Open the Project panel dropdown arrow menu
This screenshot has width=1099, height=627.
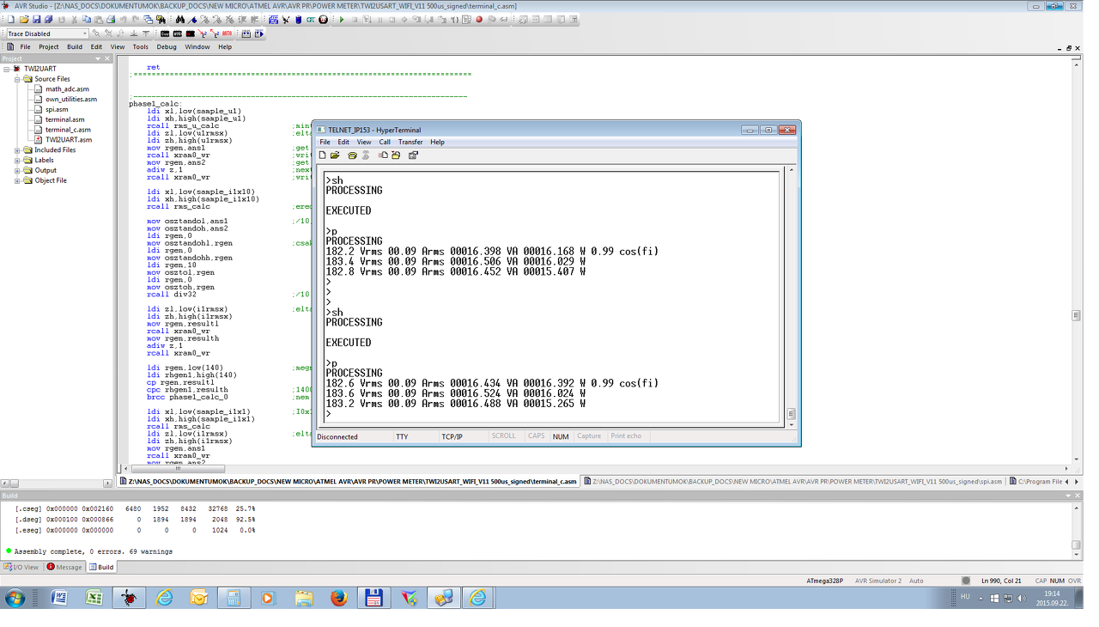tap(97, 58)
